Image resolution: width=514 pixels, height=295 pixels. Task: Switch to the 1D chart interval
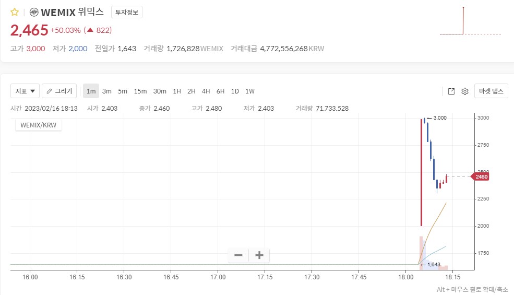[x=235, y=91]
